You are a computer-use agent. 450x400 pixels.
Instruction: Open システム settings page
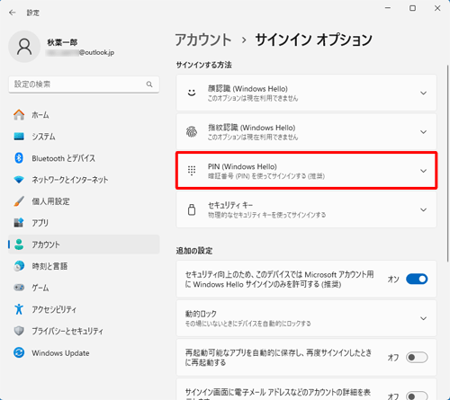[x=84, y=137]
